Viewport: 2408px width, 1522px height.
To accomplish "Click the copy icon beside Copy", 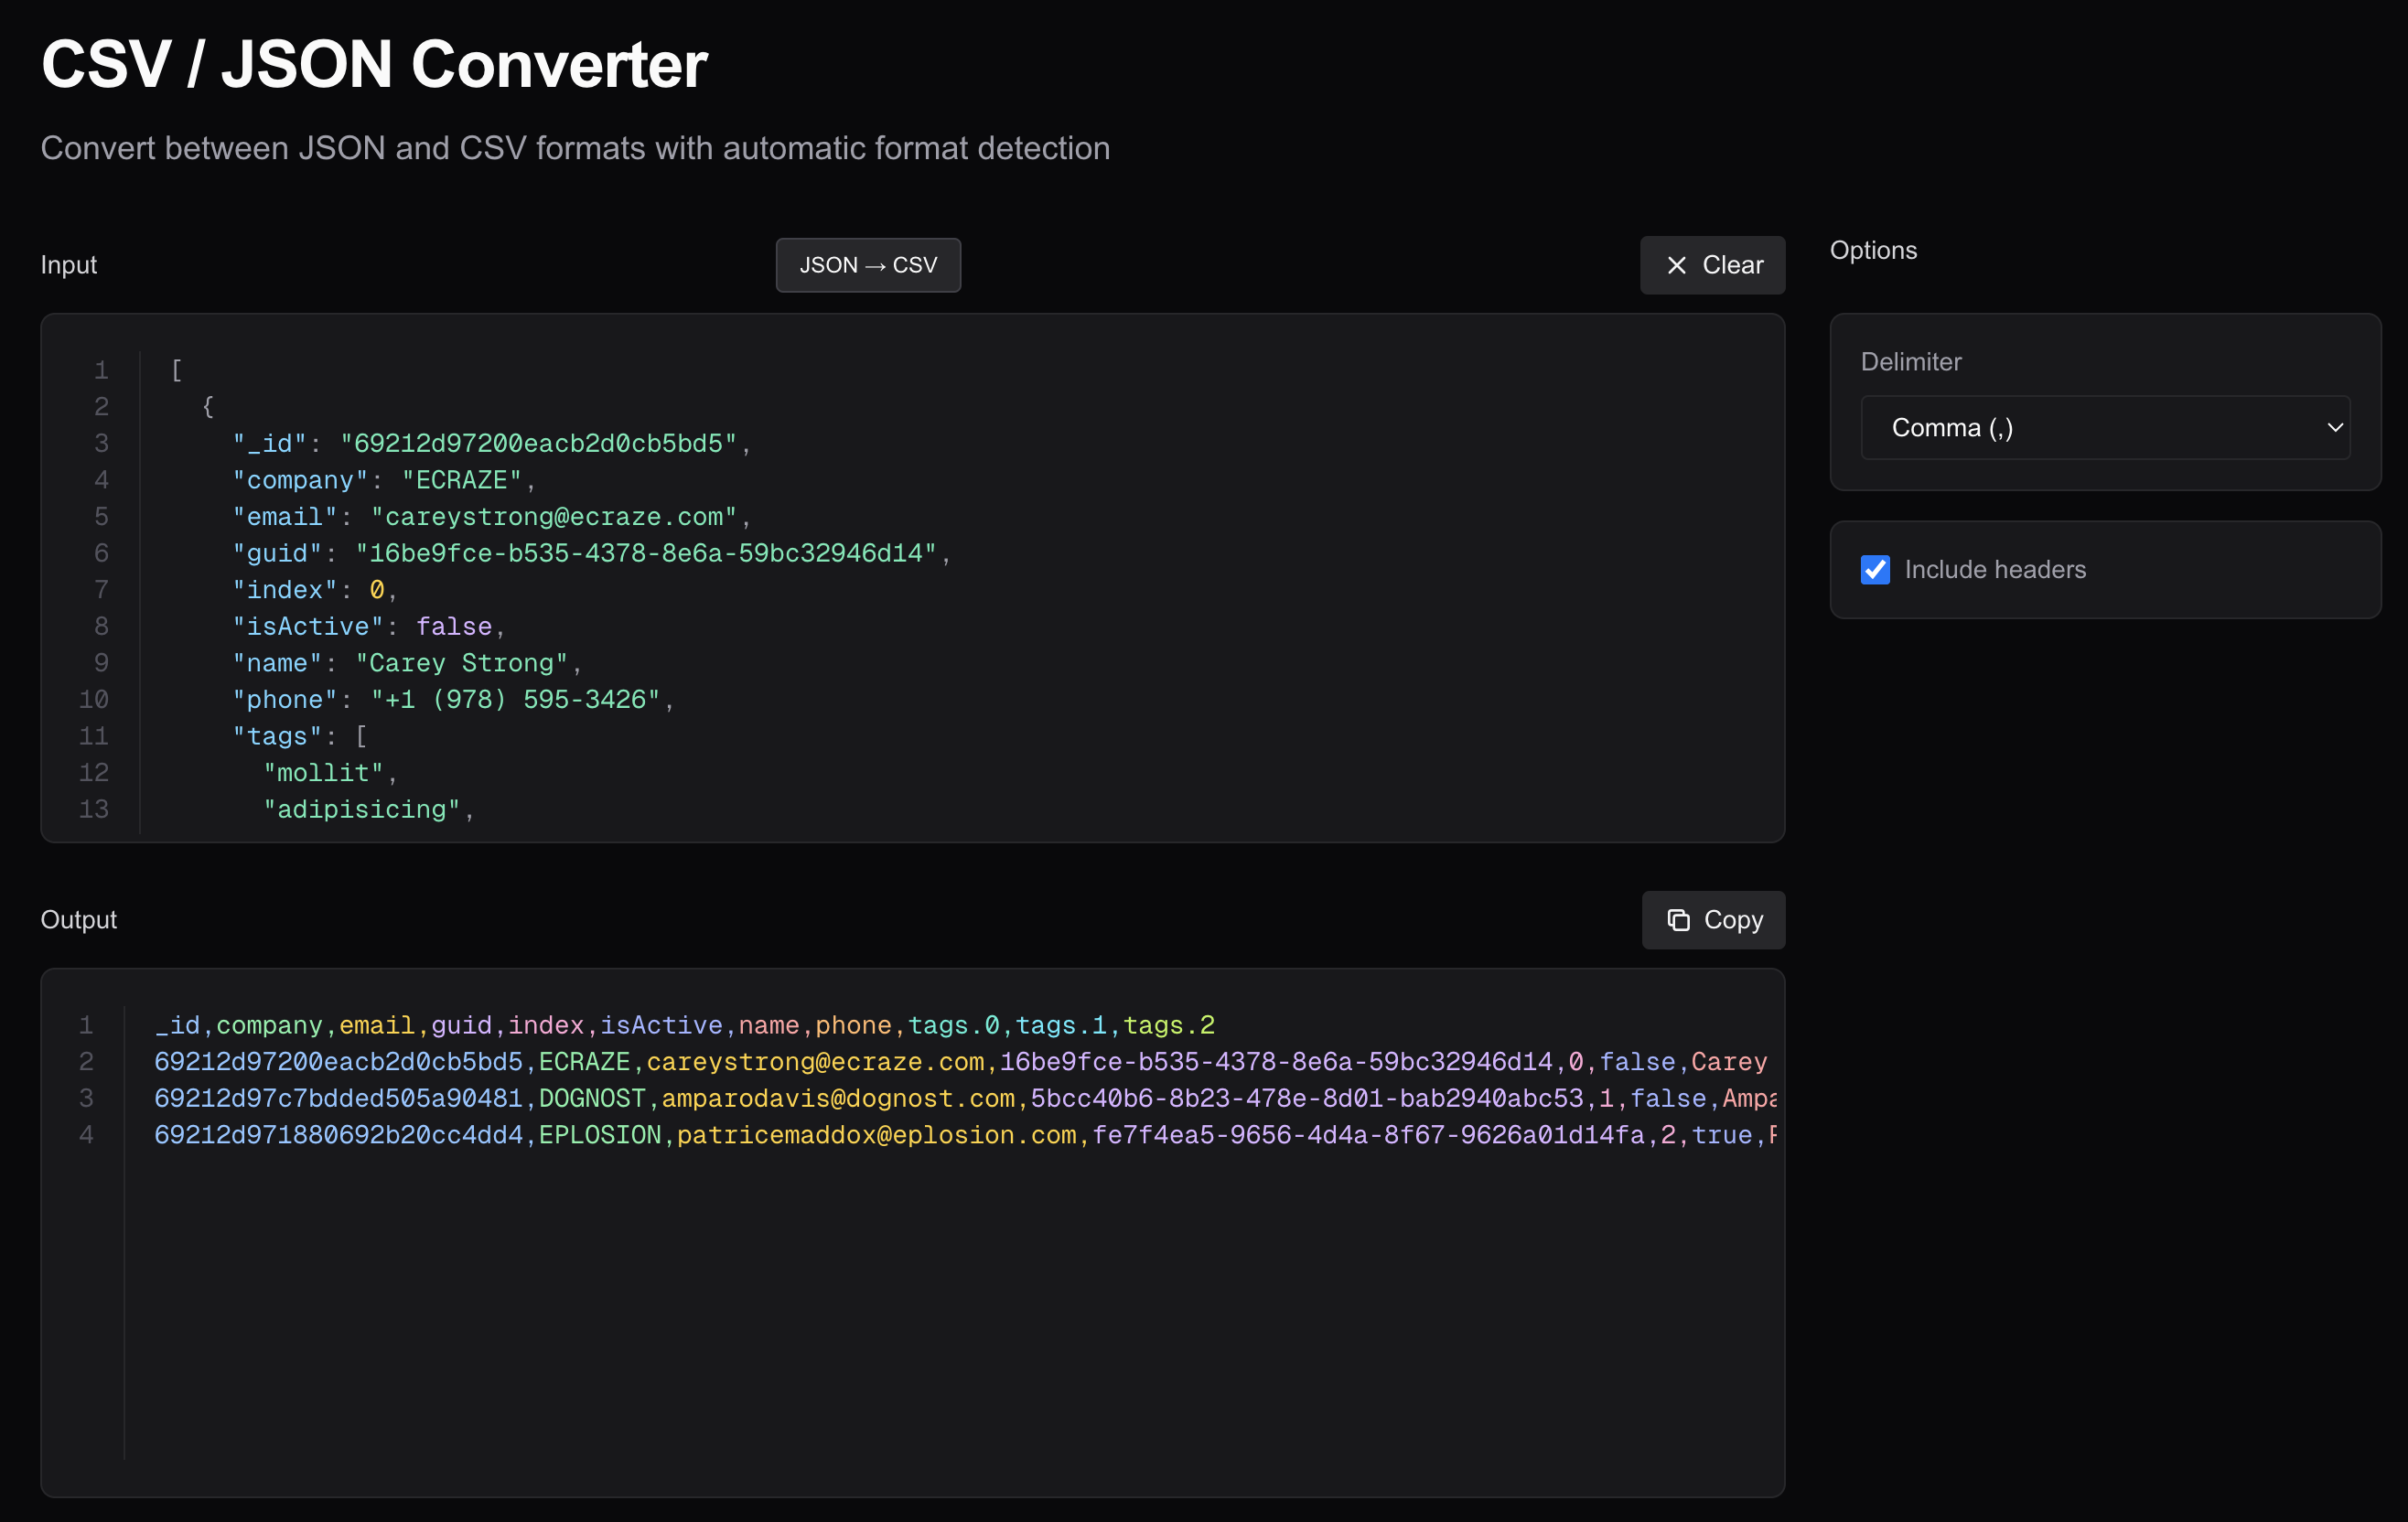I will [1678, 920].
